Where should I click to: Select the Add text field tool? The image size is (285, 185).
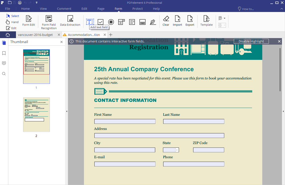[x=90, y=22]
